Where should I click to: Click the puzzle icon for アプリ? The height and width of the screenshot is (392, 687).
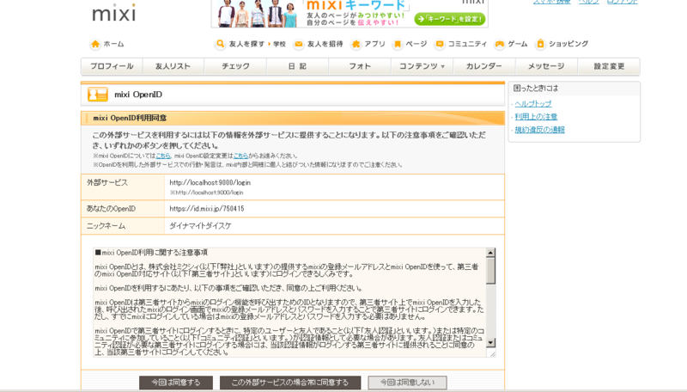[x=356, y=44]
